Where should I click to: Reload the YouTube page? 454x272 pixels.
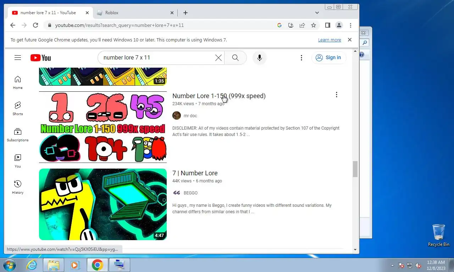[x=35, y=25]
